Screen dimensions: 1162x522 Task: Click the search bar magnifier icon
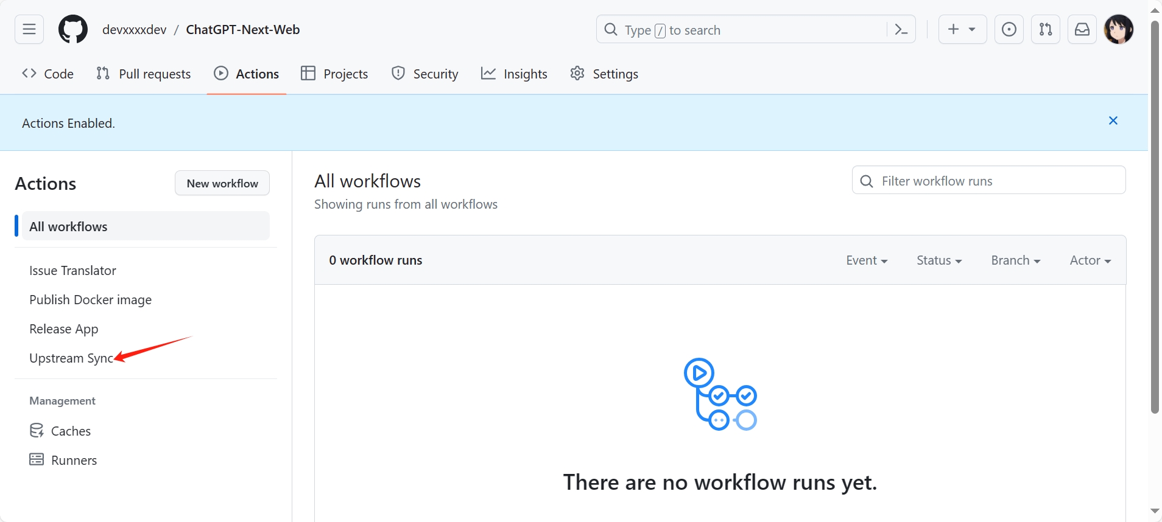tap(611, 29)
